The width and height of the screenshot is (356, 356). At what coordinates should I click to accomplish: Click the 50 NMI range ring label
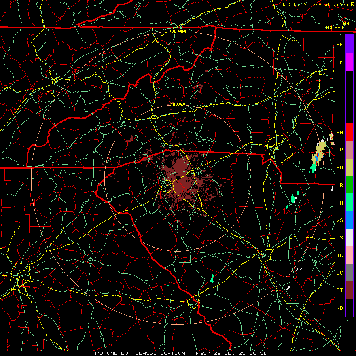coord(178,104)
